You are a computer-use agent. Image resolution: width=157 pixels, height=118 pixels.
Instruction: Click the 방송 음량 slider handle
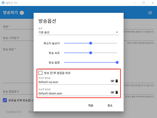[x=117, y=62]
